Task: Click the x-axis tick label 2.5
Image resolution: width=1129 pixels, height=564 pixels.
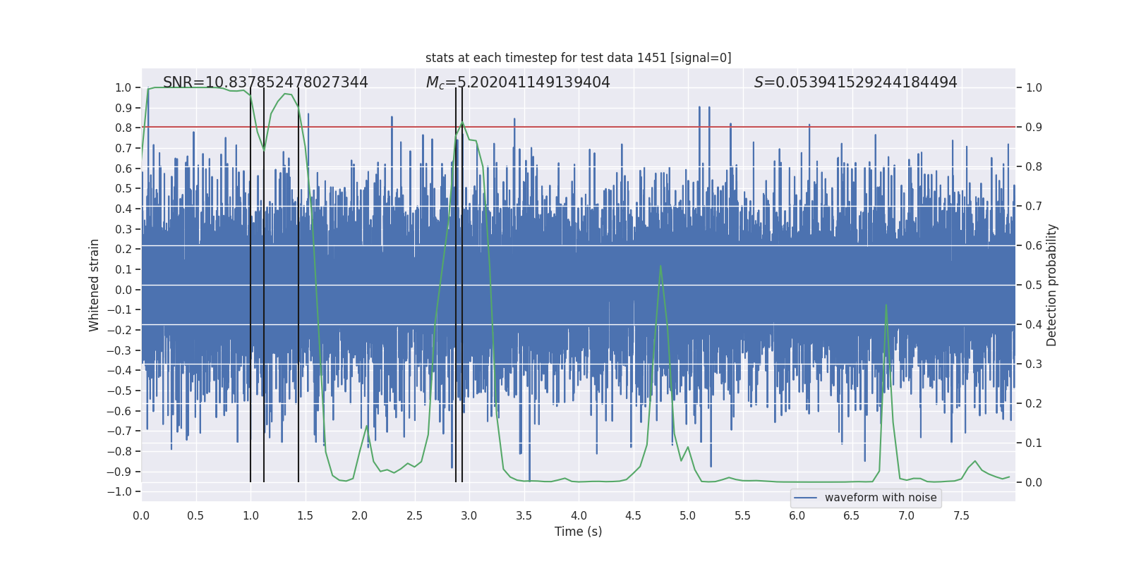Action: pos(414,516)
